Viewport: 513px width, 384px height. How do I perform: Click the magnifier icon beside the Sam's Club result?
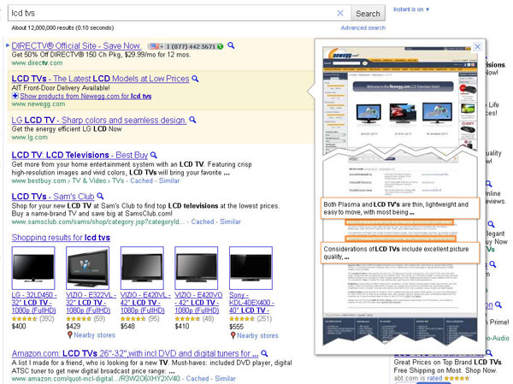coord(99,196)
